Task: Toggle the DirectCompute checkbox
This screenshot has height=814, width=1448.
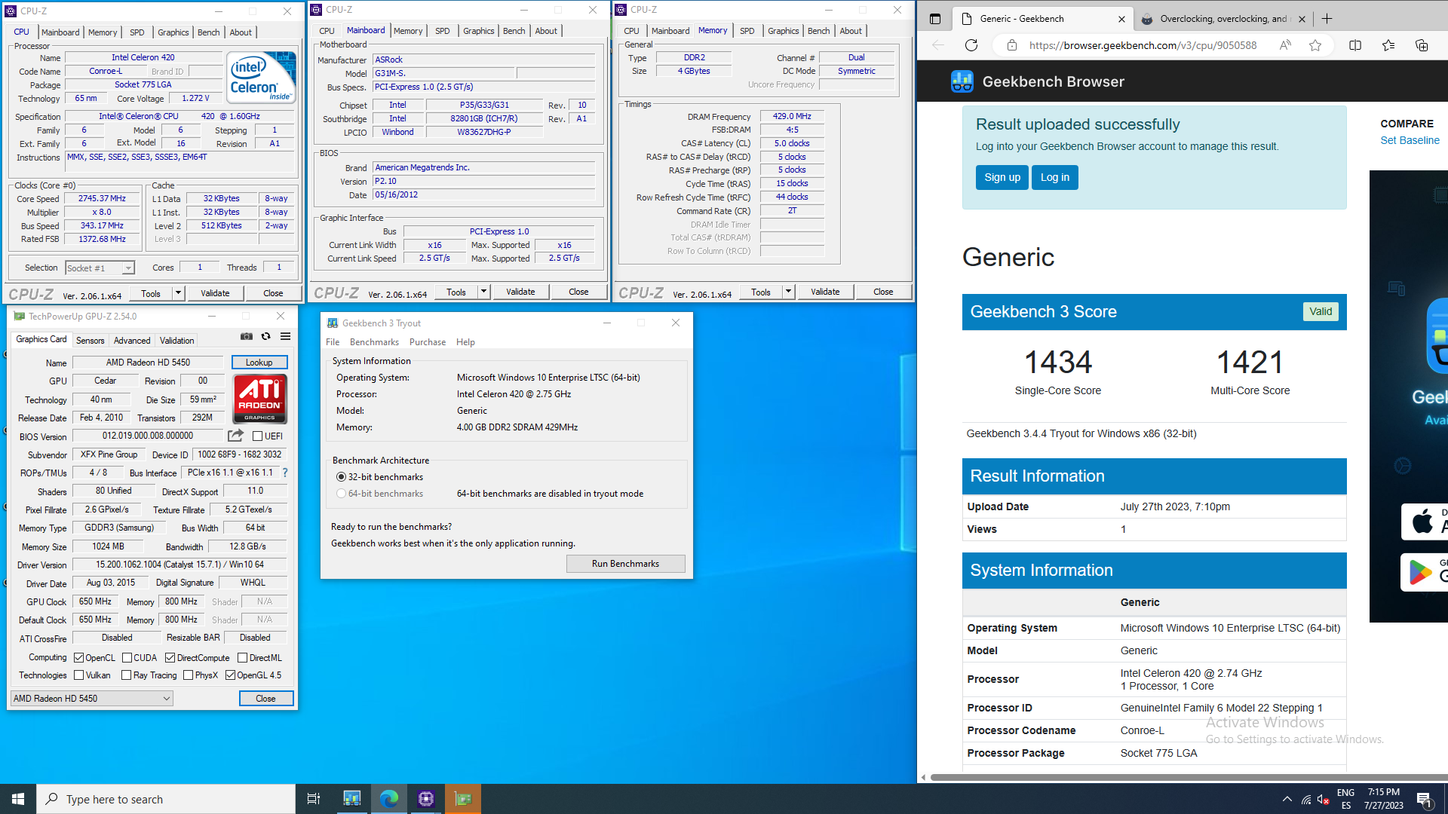Action: 170,657
